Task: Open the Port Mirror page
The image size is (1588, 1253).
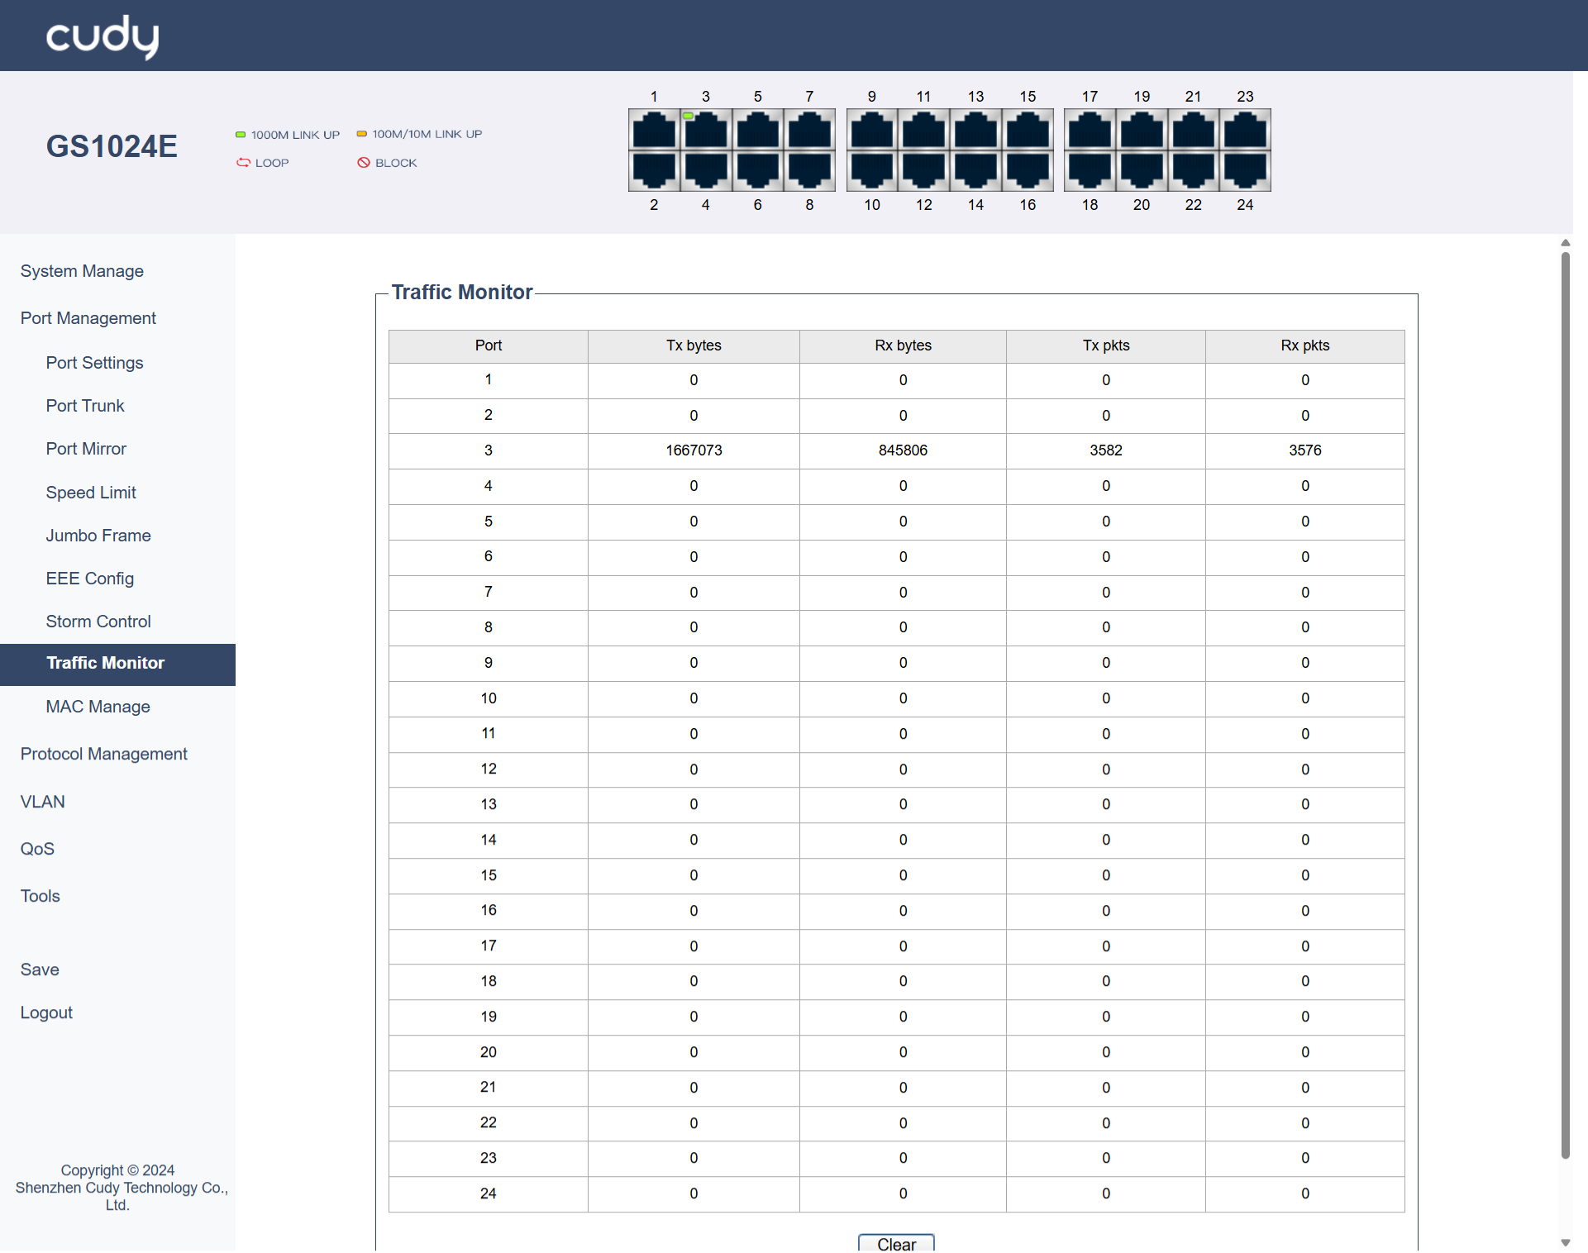Action: click(86, 449)
